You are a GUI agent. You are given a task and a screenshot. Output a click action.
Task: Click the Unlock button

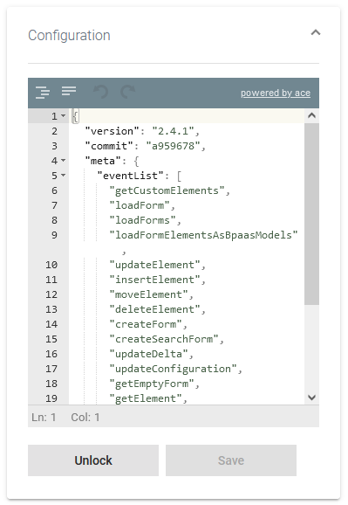tap(93, 460)
